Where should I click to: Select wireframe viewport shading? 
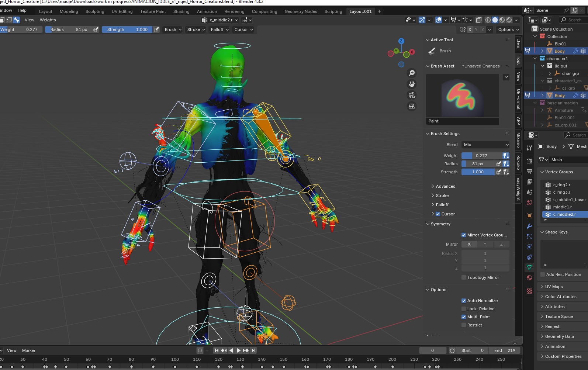tap(488, 20)
